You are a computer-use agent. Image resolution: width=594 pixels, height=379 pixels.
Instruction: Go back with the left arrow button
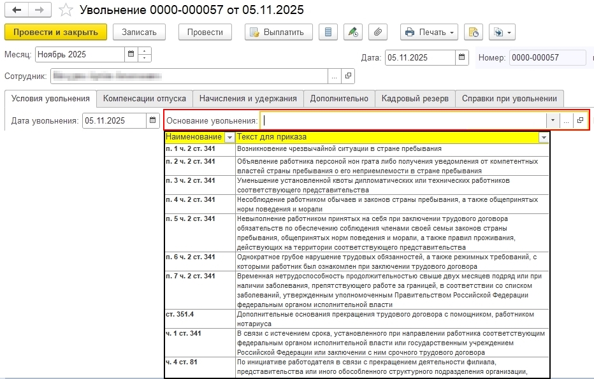[17, 10]
